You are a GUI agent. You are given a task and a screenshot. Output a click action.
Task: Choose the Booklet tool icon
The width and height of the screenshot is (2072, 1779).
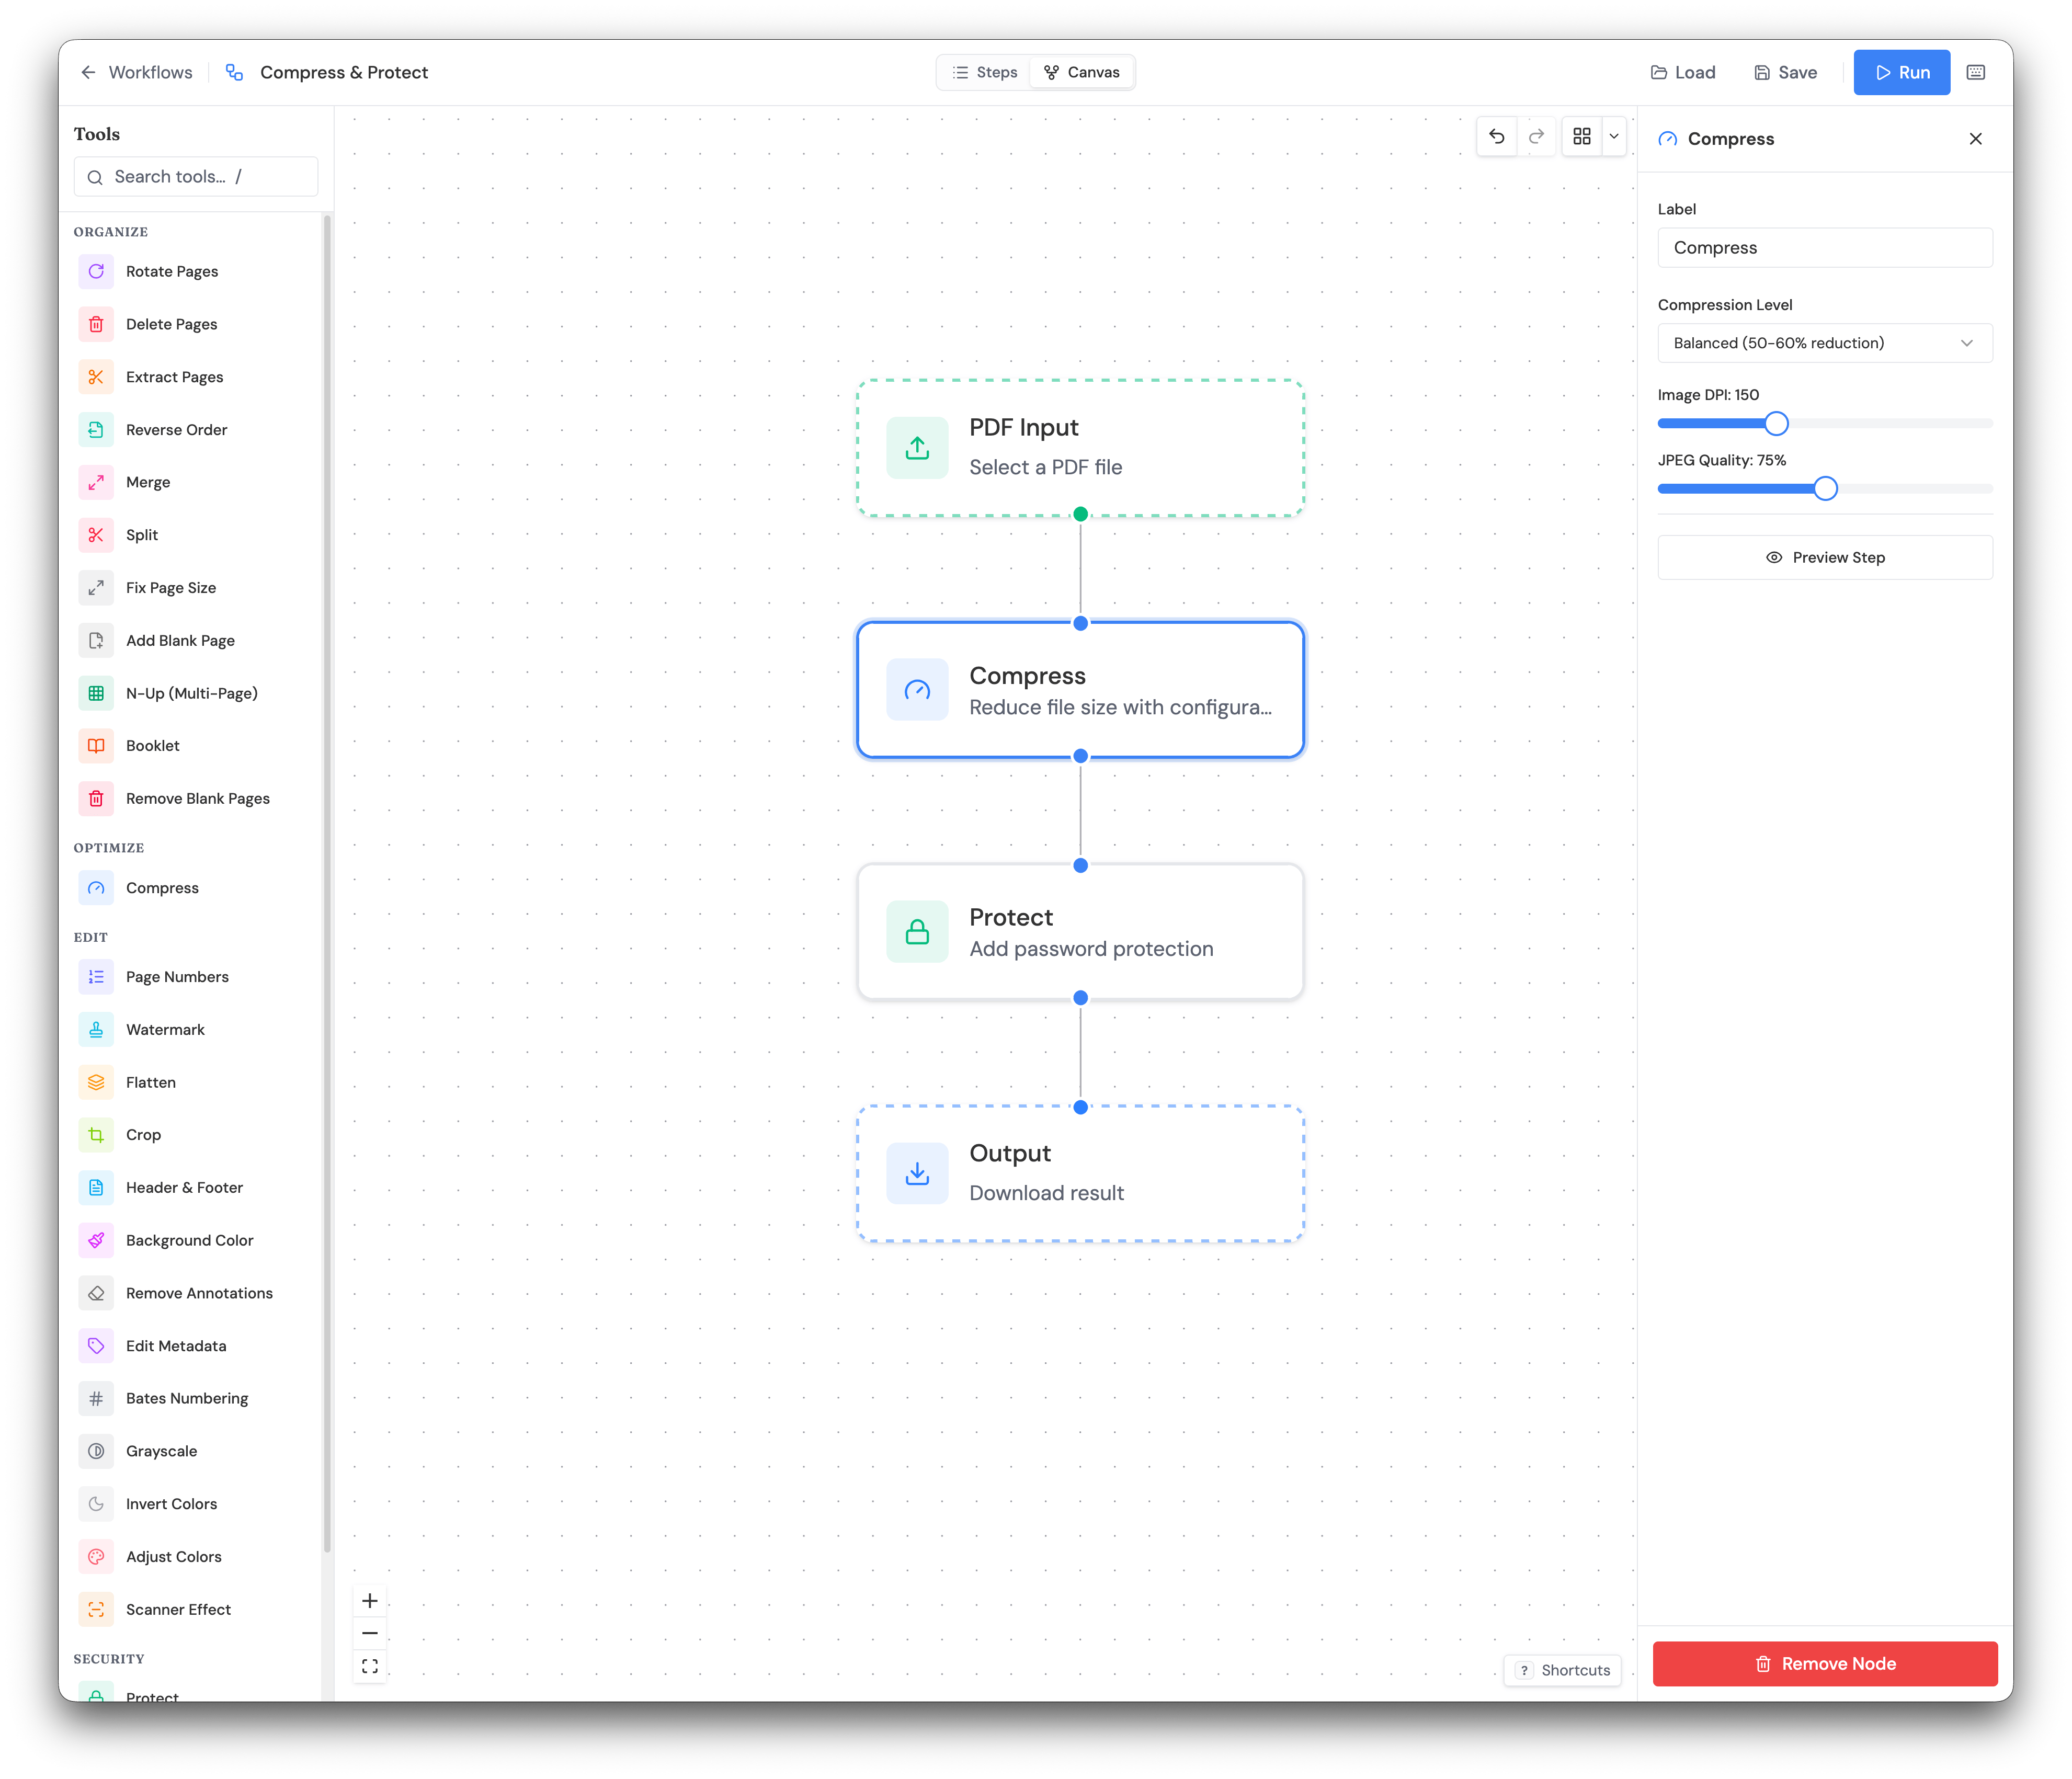click(96, 746)
